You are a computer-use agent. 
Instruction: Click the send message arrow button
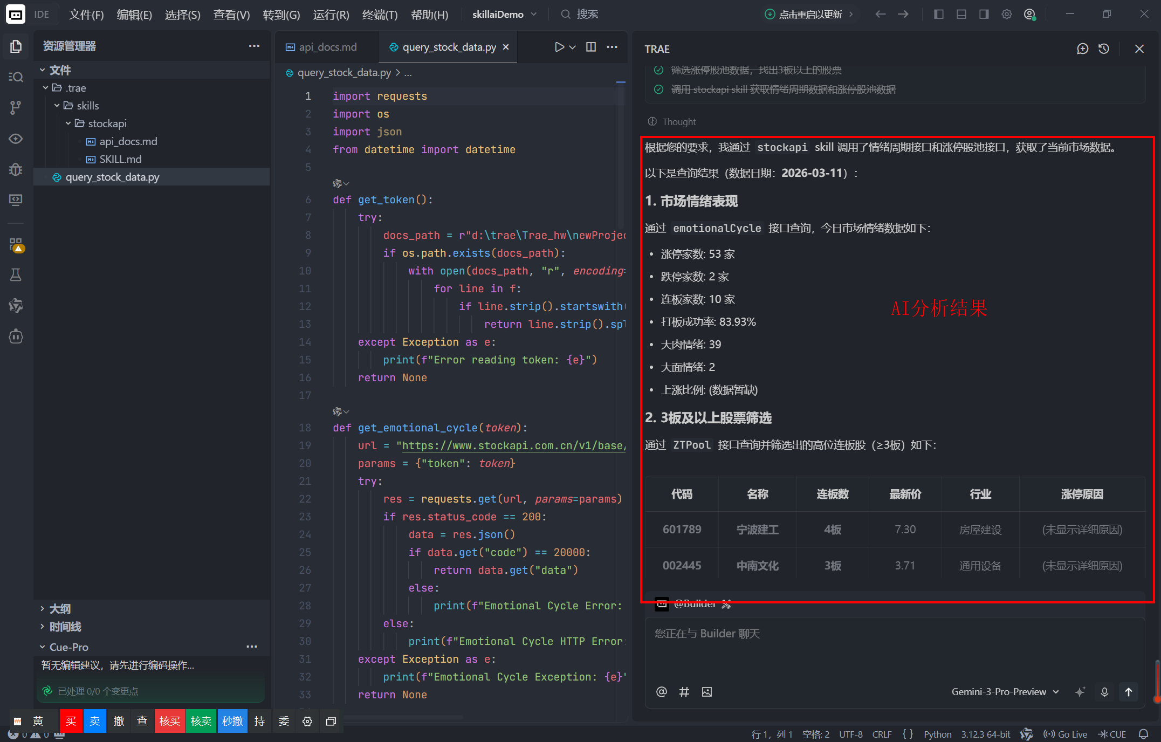click(x=1129, y=692)
